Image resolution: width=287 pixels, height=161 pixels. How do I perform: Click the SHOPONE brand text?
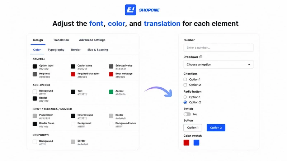[149, 10]
